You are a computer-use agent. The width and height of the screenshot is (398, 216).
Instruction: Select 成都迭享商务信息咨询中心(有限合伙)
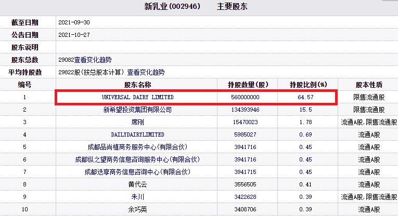coord(137,172)
